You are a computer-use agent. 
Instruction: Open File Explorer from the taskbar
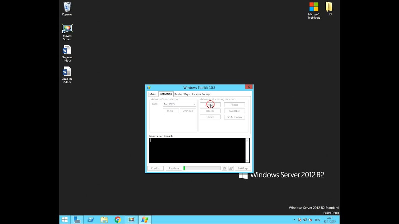point(104,220)
